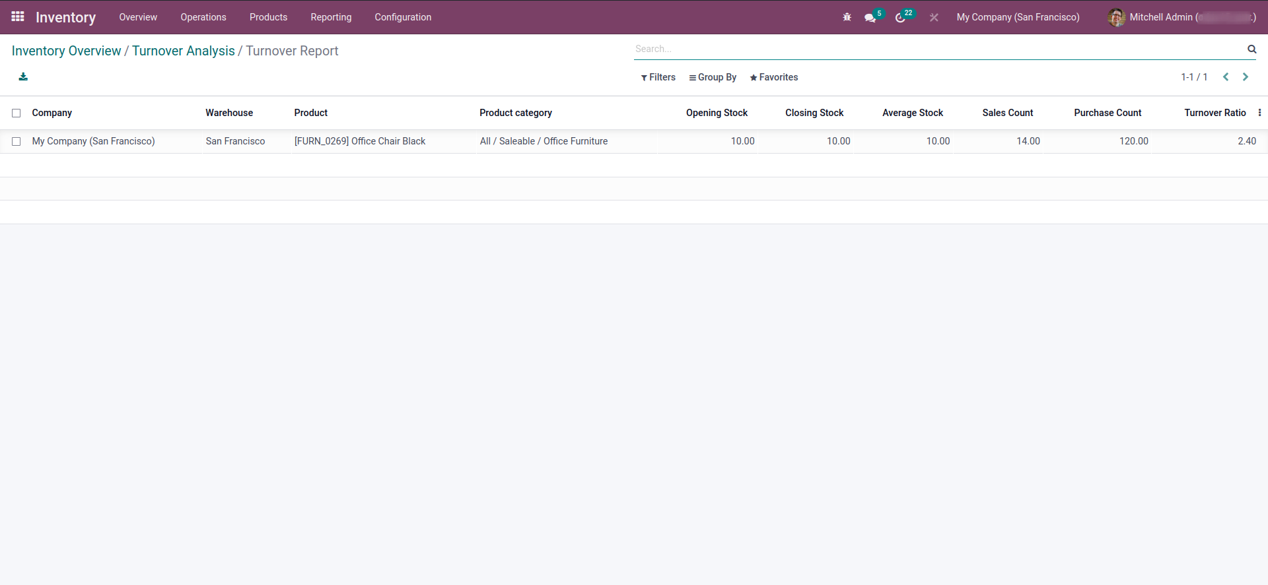Click the San Francisco warehouse cell
This screenshot has width=1268, height=585.
235,141
